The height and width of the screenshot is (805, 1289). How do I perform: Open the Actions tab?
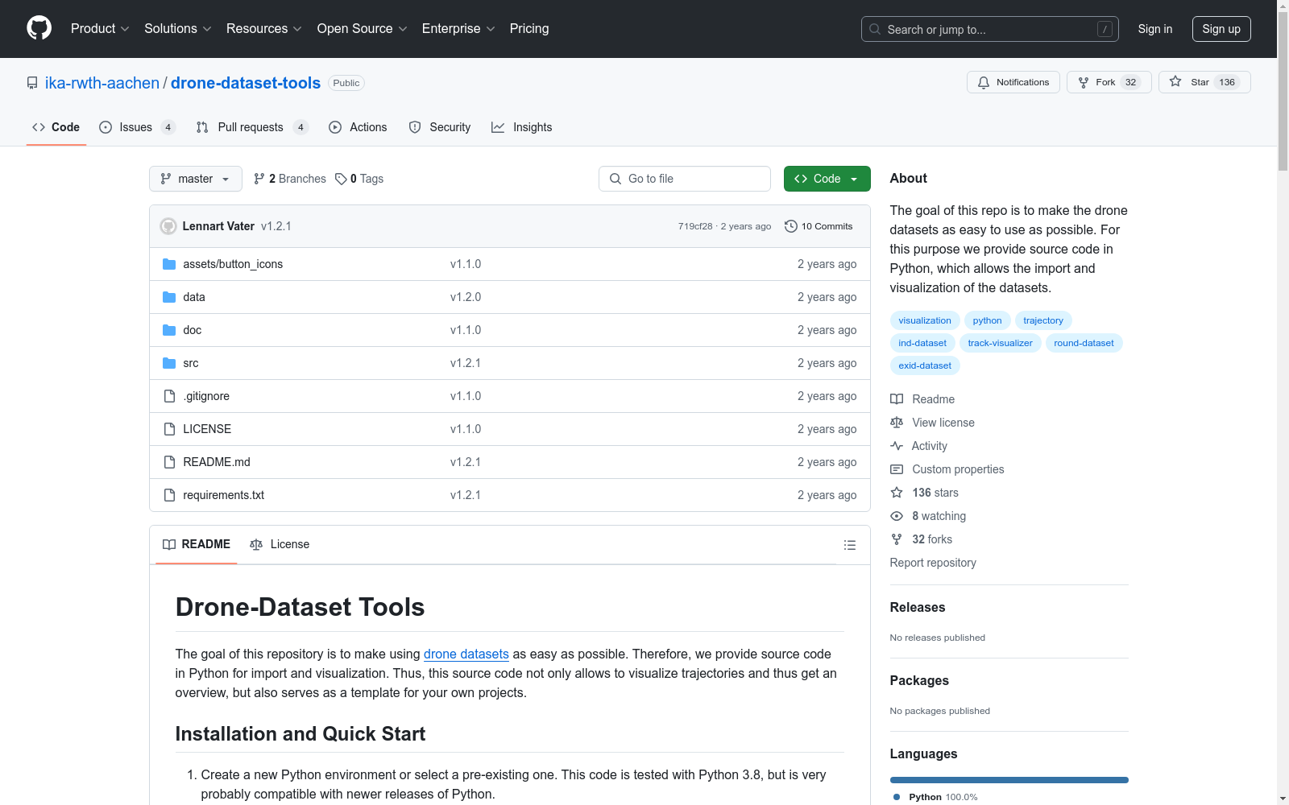click(x=359, y=127)
